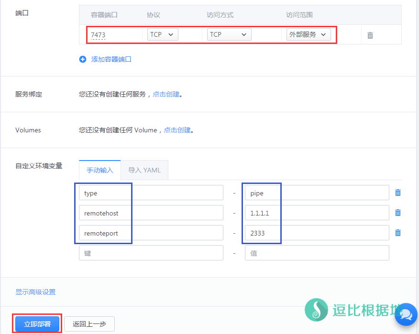Delete the 7473 port row

point(370,35)
